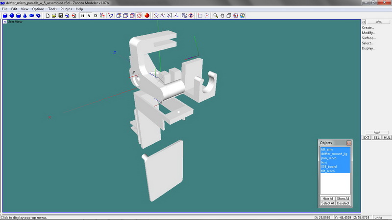Click the red arrow document icon
Screen dimensions: 392x220
tap(74, 16)
